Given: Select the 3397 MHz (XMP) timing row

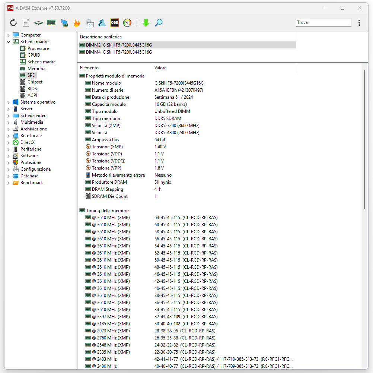Looking at the screenshot, I should click(x=188, y=317).
